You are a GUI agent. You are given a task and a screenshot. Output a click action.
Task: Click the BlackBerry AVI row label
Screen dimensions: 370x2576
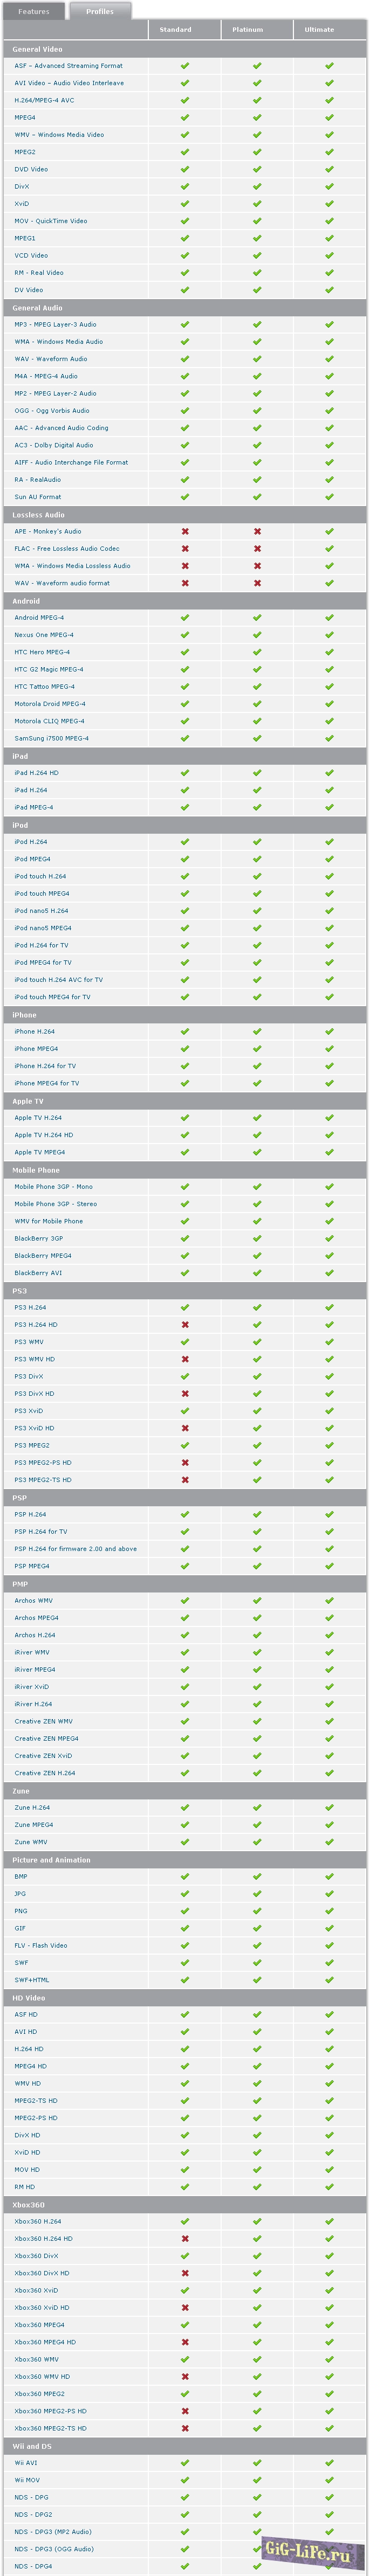coord(38,1273)
